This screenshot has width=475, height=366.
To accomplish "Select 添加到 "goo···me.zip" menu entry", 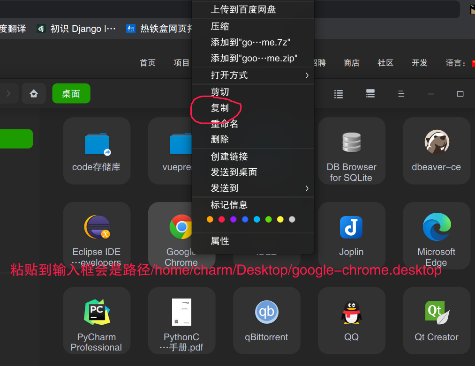I will 253,58.
